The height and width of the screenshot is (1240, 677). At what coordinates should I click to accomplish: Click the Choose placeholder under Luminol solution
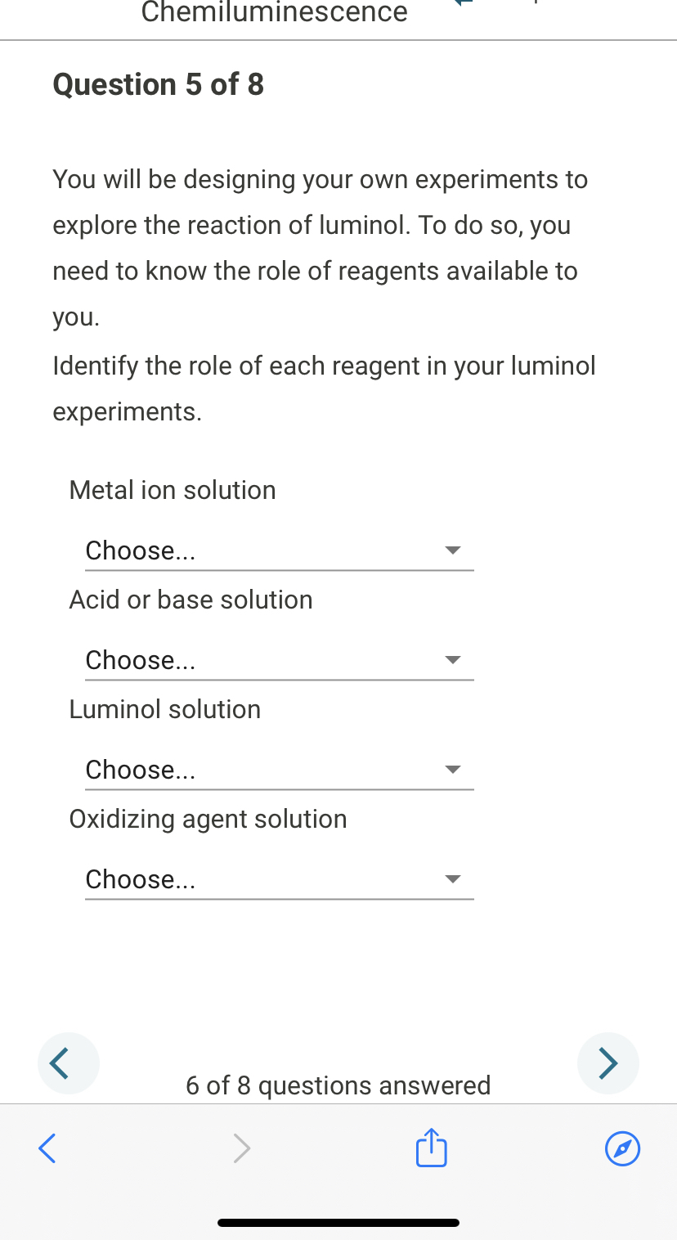pos(140,769)
